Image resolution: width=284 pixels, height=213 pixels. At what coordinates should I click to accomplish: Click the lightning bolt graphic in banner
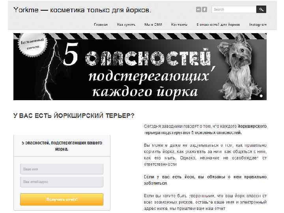coord(51,70)
